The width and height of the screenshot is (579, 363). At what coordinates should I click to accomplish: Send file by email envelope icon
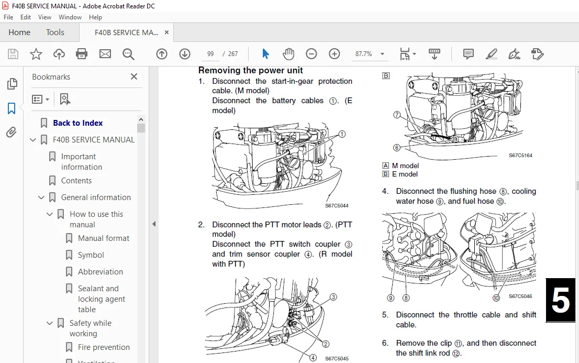point(105,54)
